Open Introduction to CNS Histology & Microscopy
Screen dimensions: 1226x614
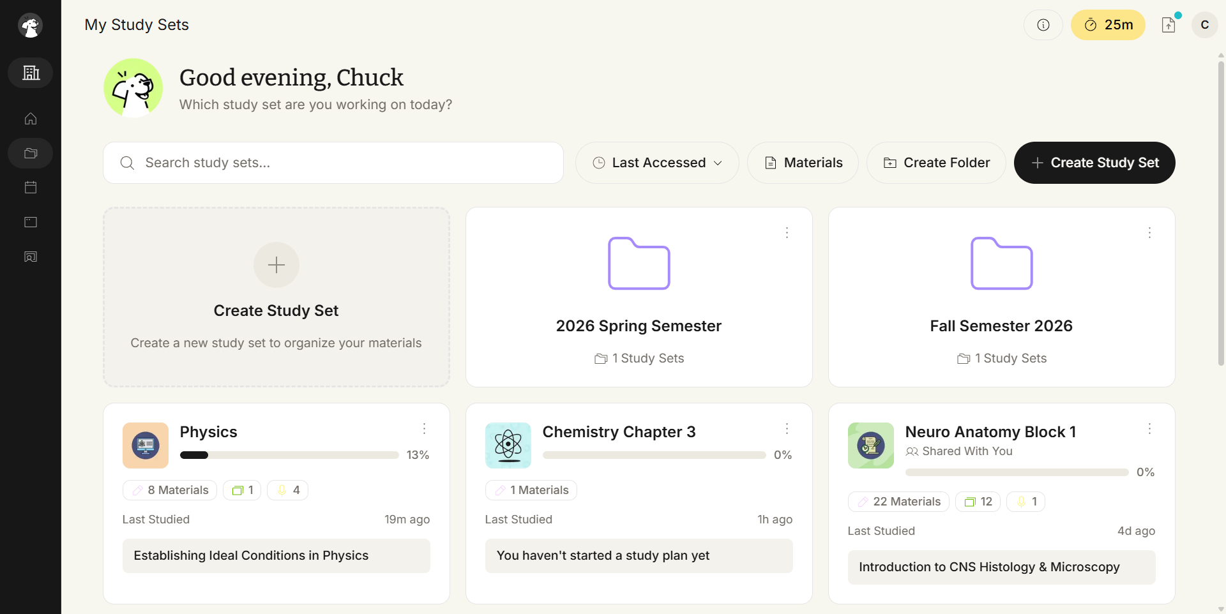click(x=1001, y=567)
